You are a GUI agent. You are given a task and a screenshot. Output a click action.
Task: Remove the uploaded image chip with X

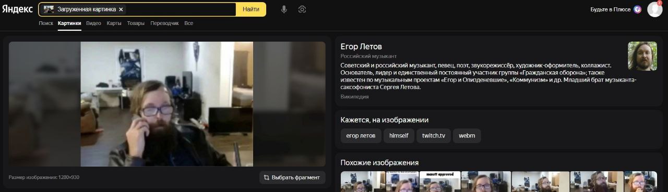pos(121,9)
